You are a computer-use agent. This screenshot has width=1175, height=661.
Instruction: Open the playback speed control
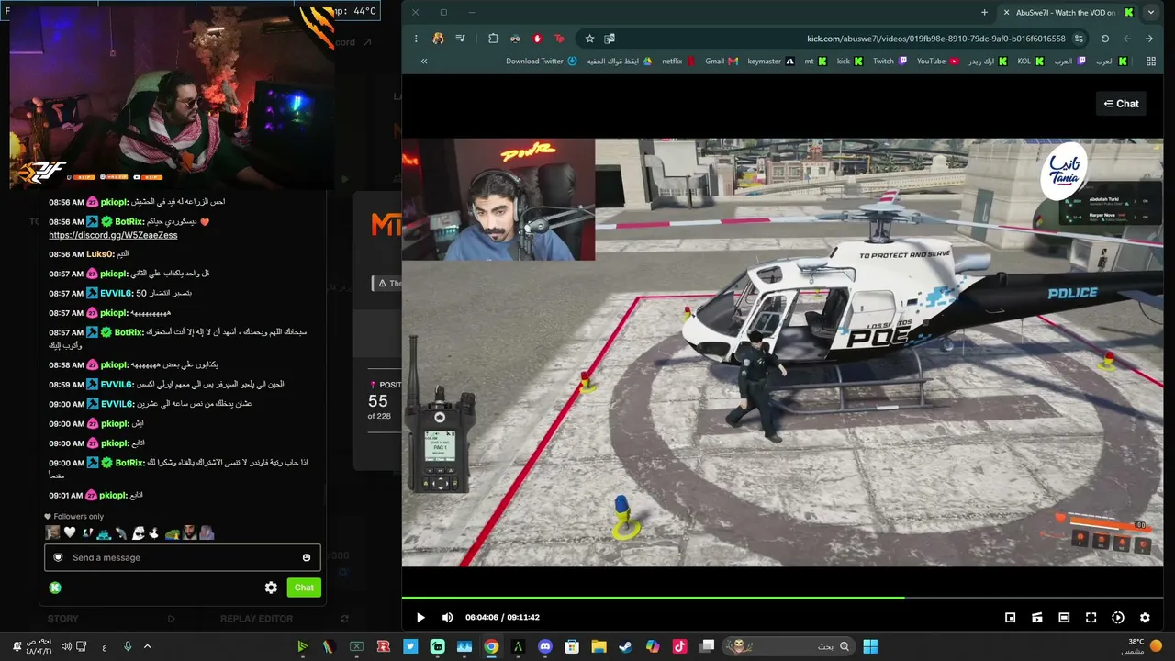[1118, 618]
